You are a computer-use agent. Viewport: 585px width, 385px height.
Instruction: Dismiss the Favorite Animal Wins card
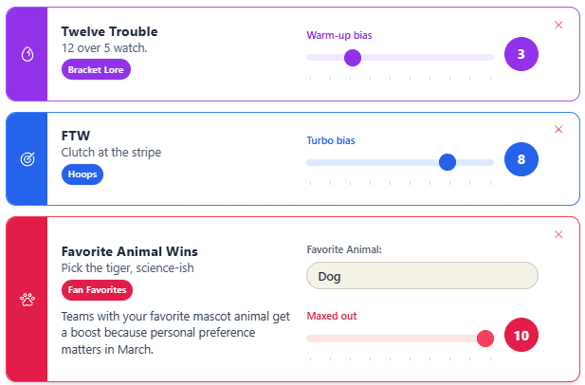pos(558,234)
